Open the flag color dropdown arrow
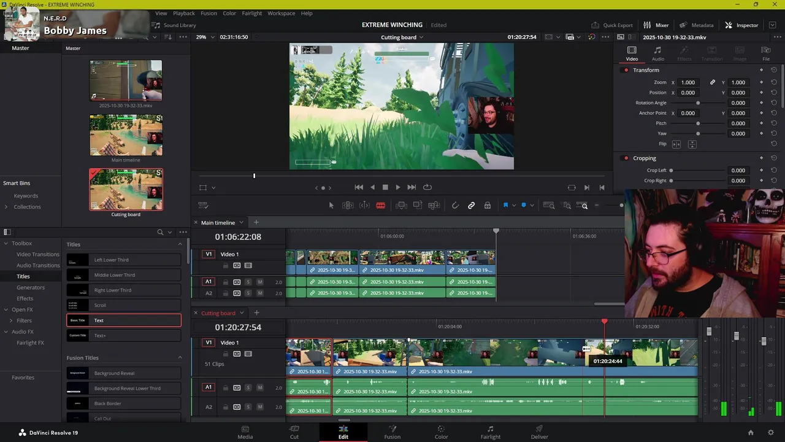The width and height of the screenshot is (785, 442). (514, 206)
